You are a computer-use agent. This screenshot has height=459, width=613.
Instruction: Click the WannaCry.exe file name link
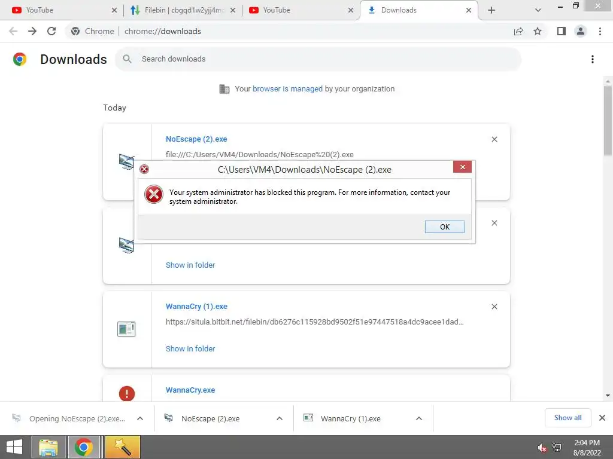click(190, 390)
